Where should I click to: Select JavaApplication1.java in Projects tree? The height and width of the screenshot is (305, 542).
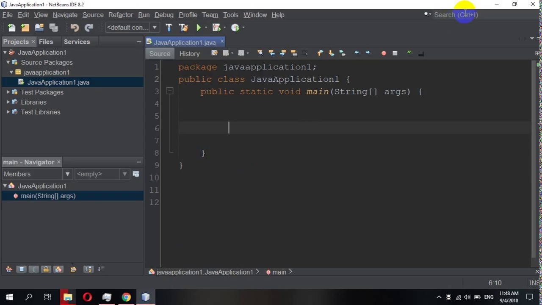[58, 82]
